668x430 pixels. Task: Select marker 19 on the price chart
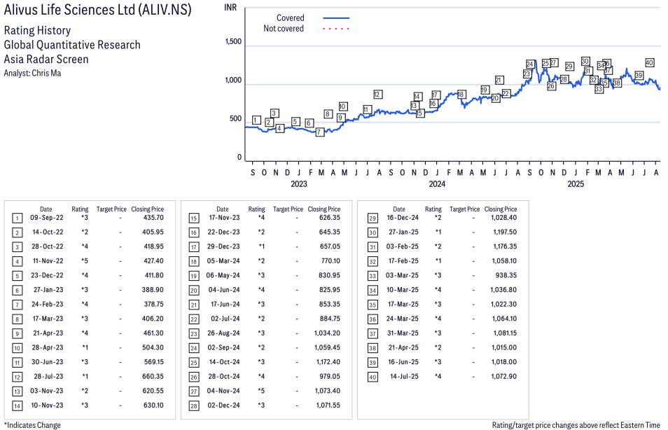click(x=485, y=90)
